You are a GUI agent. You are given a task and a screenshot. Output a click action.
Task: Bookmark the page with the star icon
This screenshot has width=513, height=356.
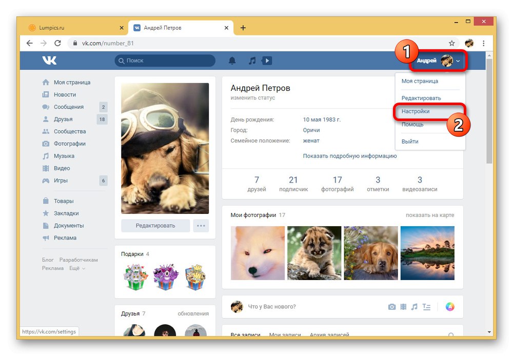tap(452, 43)
